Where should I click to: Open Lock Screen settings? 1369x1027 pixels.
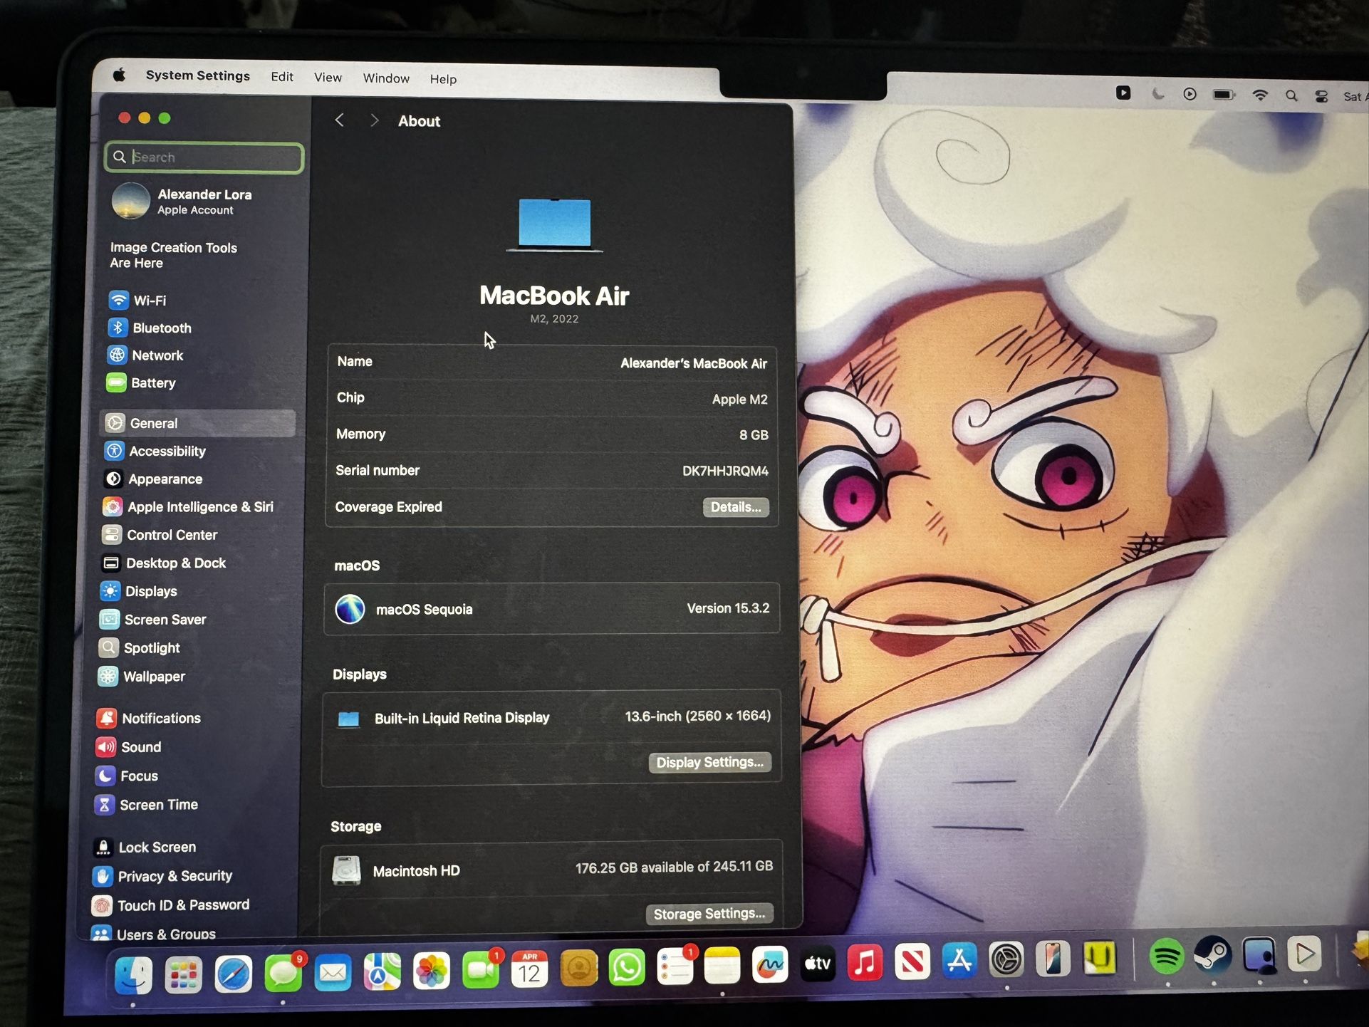coord(145,848)
